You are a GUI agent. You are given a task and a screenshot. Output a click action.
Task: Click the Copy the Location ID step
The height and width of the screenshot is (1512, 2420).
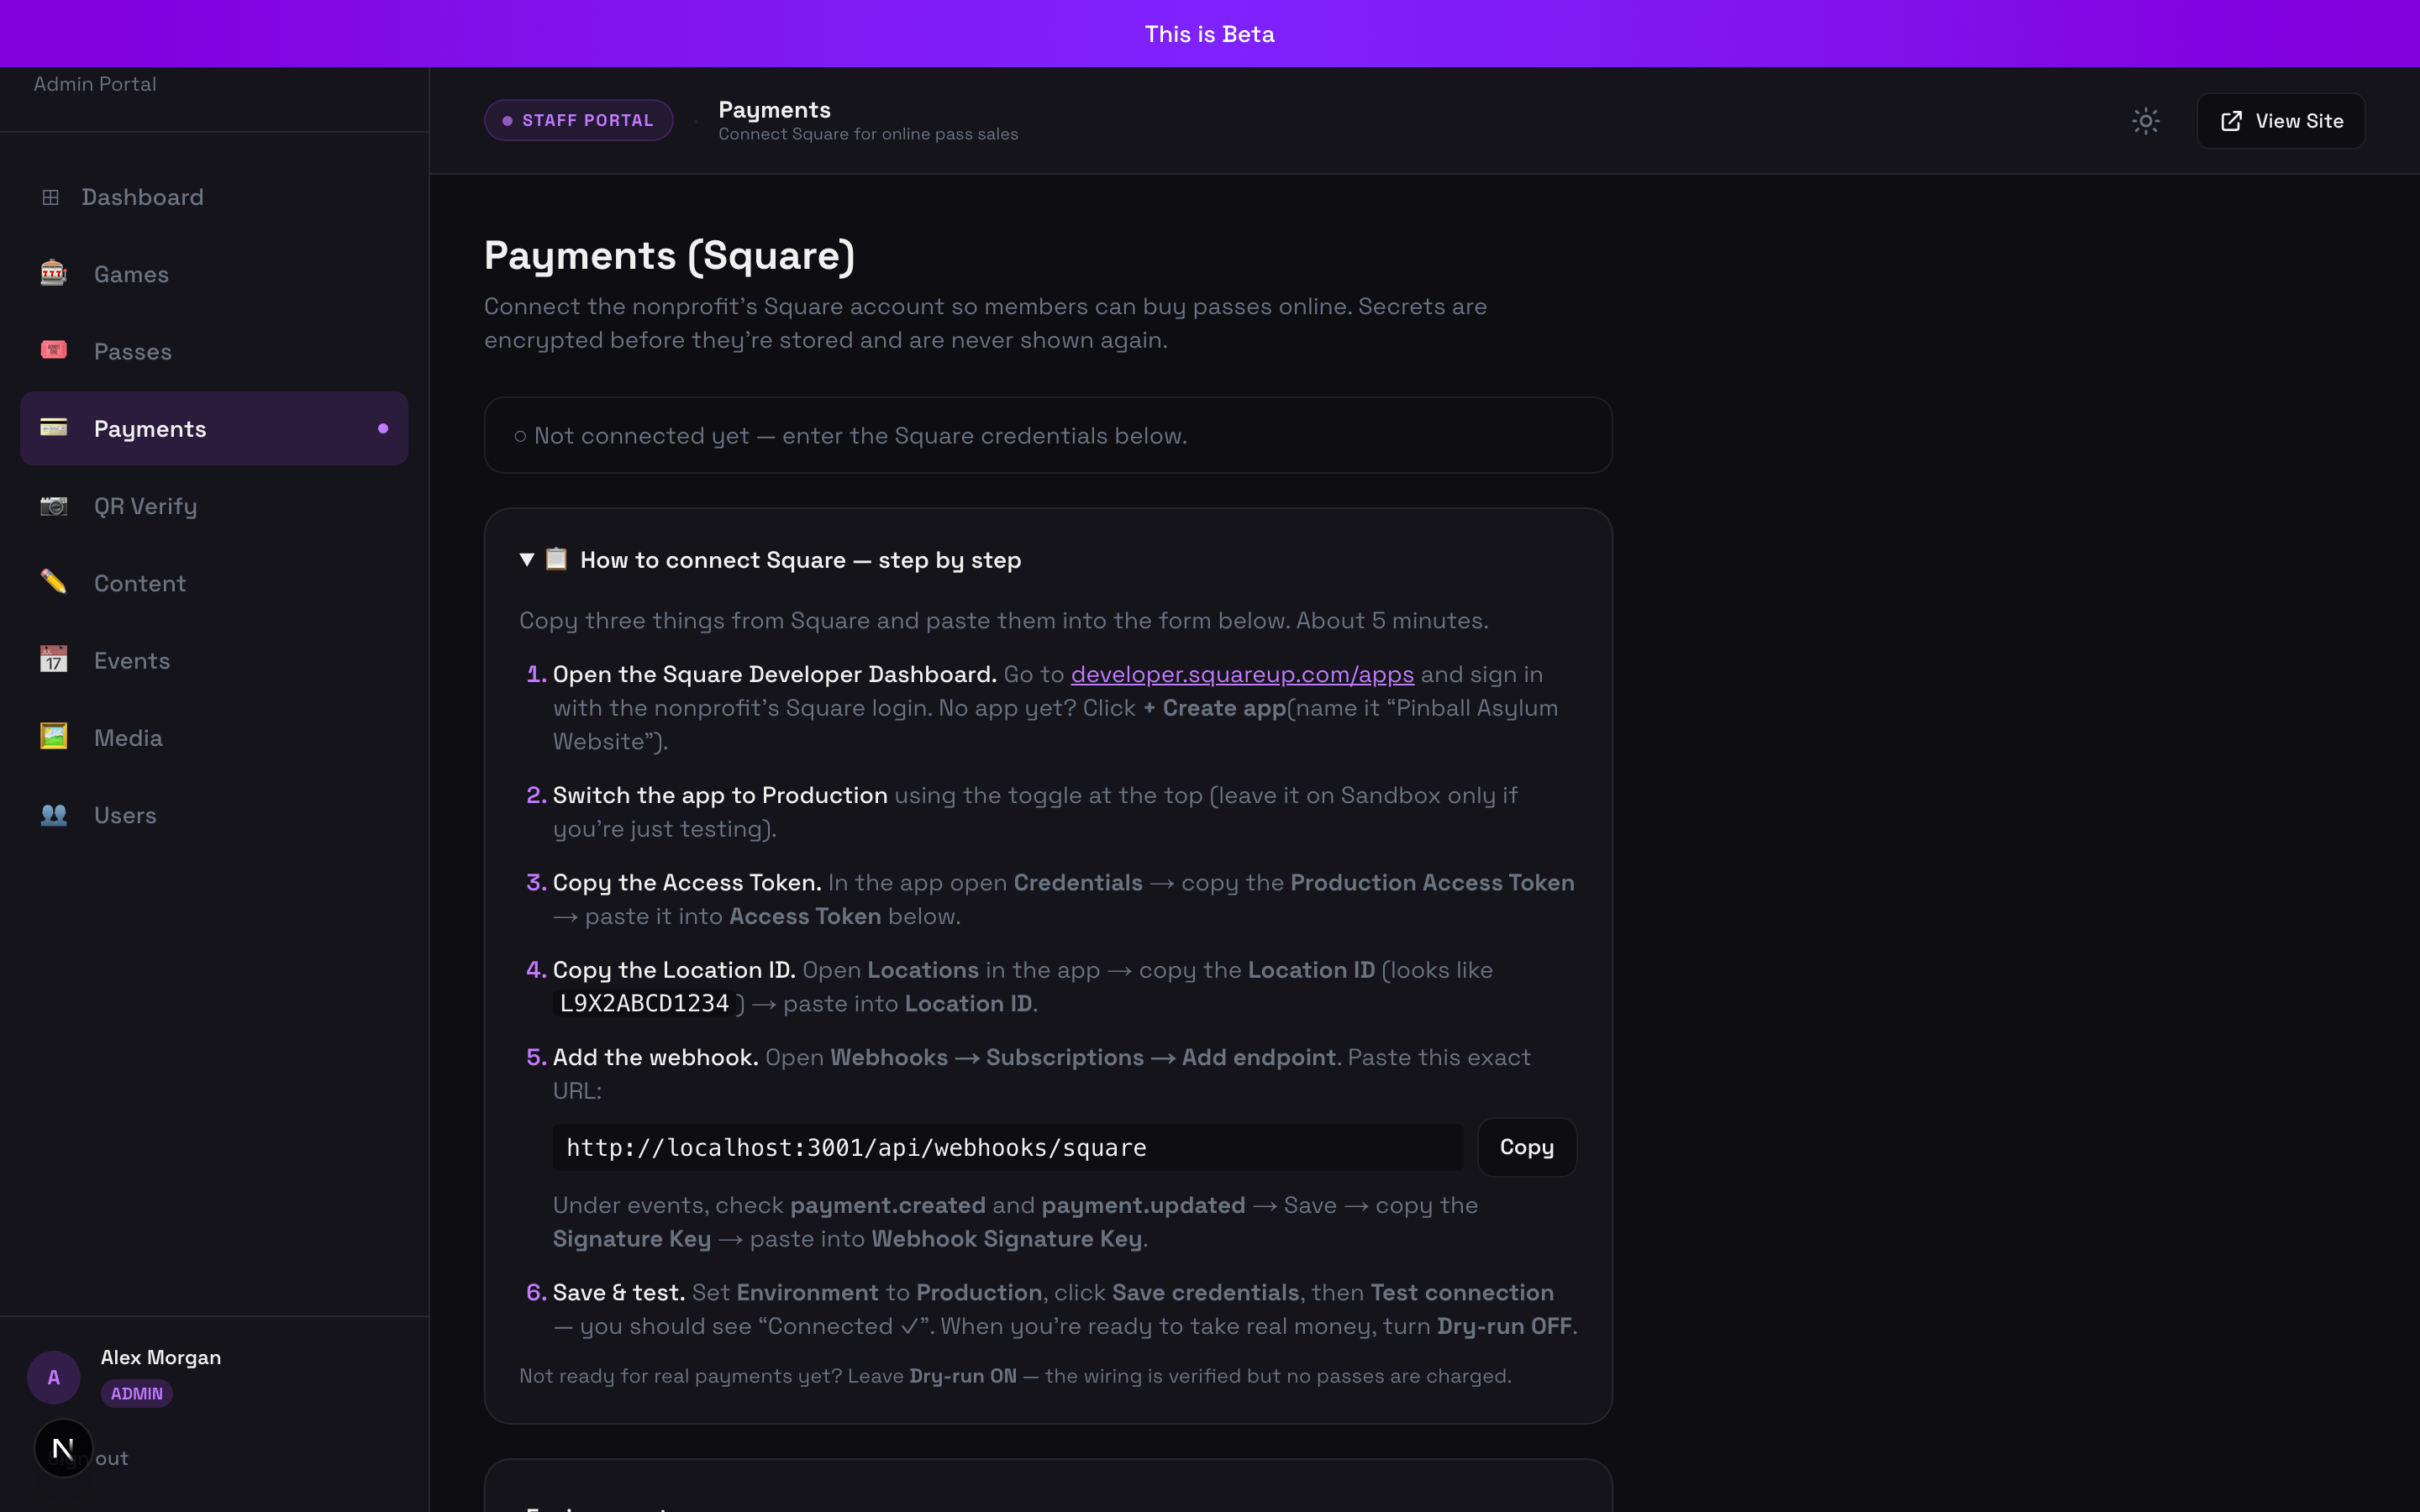tap(674, 969)
